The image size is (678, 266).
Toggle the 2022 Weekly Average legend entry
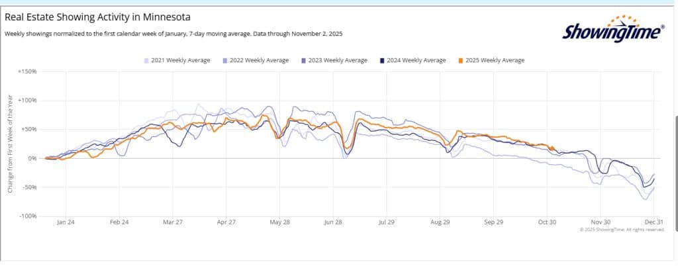[x=256, y=60]
